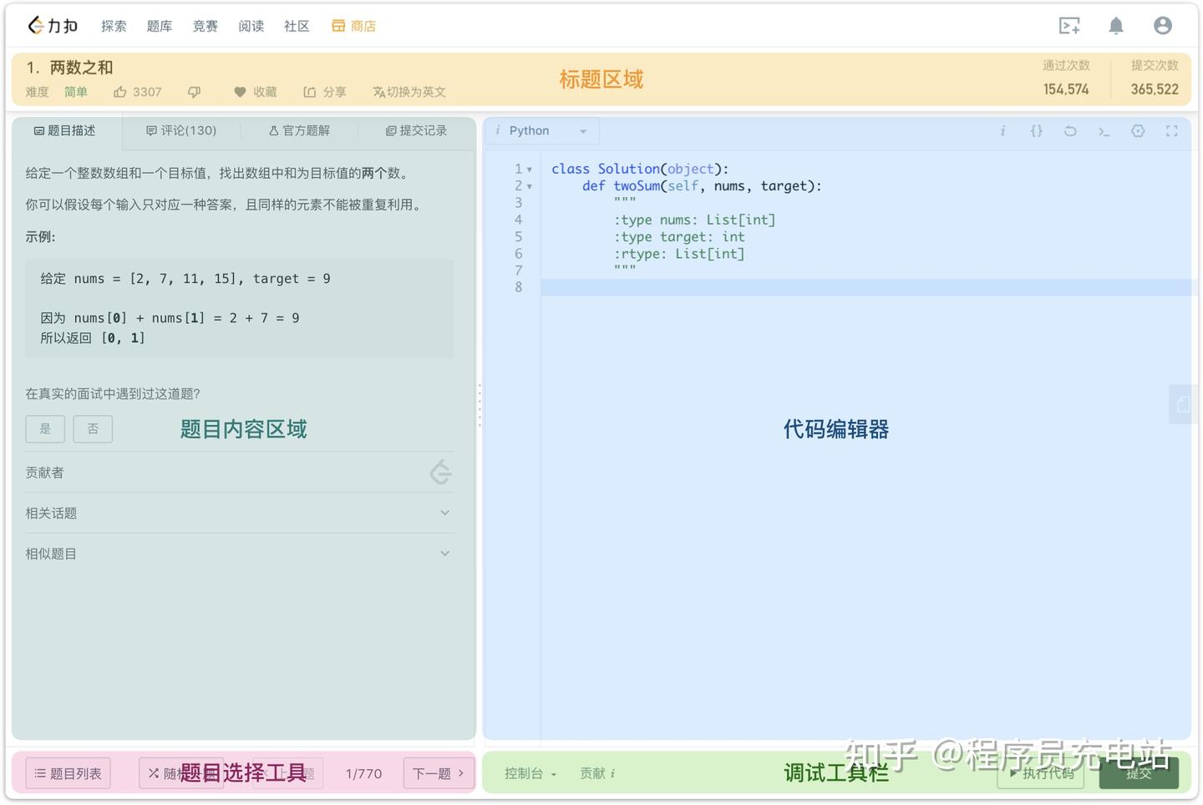Click the info icon in the editor toolbar

point(1002,131)
